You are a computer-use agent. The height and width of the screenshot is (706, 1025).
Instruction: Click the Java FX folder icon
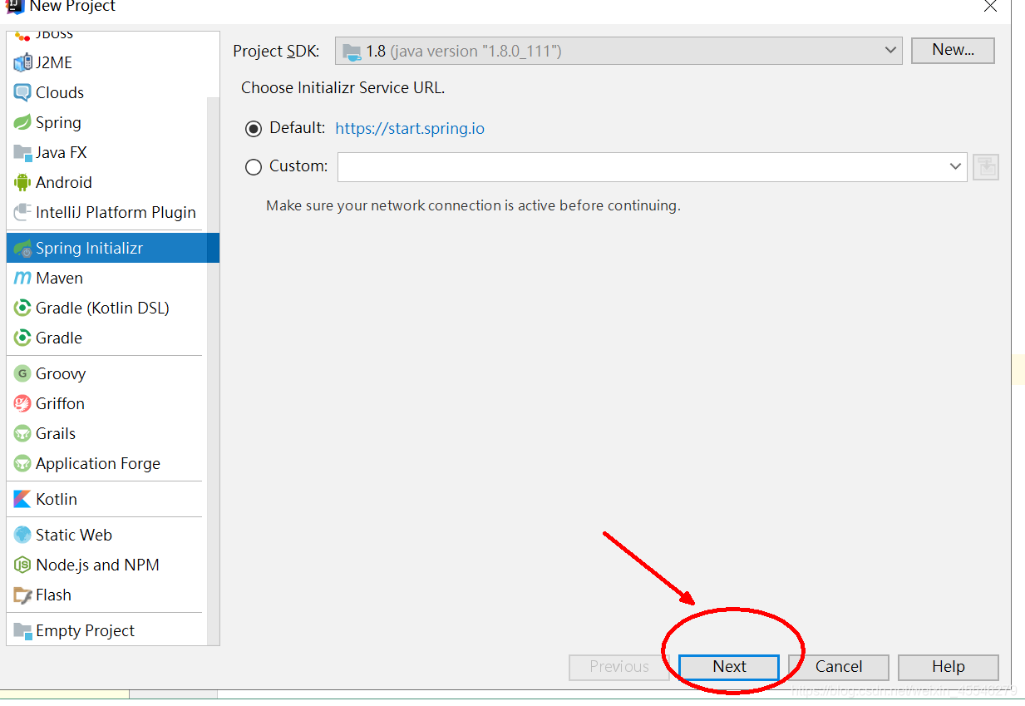pos(22,152)
